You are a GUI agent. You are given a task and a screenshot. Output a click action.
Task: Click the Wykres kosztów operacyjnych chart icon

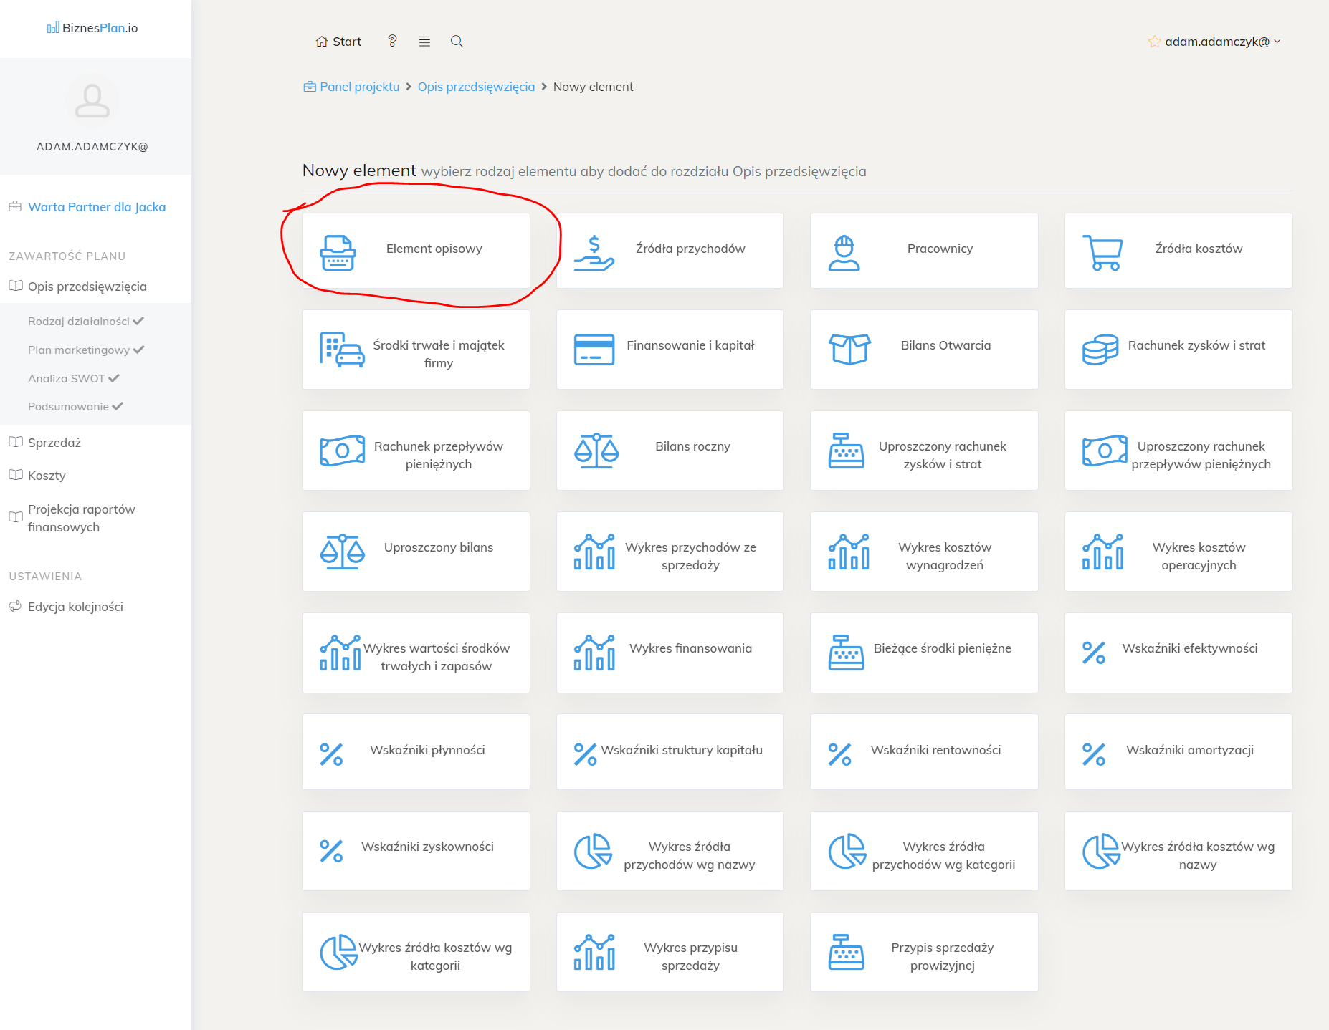(x=1102, y=552)
